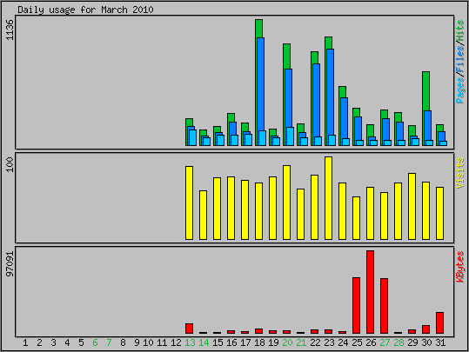Click the red KBytes bar on day 27
Screen dimensions: 469x352
click(x=384, y=306)
